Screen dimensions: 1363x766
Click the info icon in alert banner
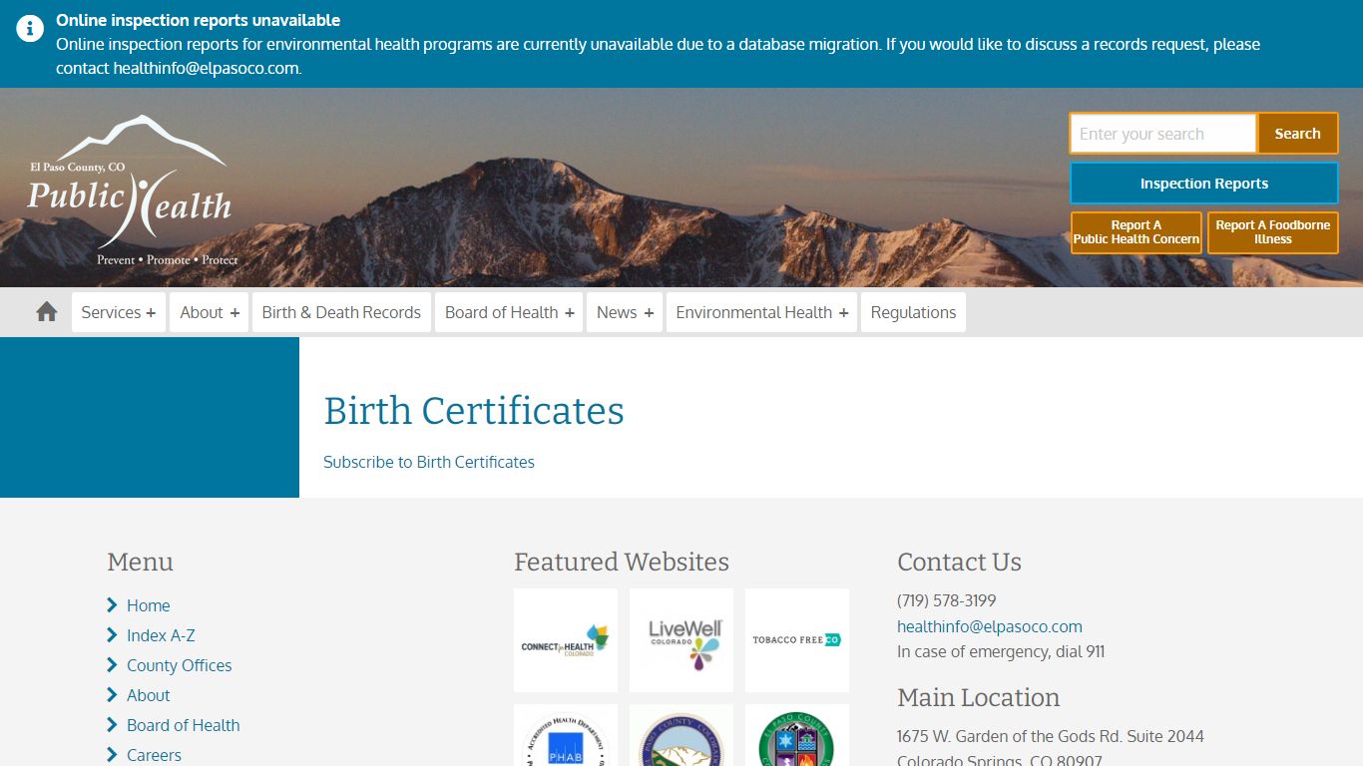click(30, 28)
